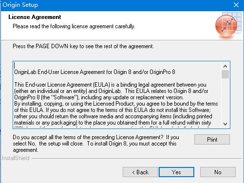
Task: Place cursor on the OriginLab End-User License title line
Action: [x=94, y=72]
